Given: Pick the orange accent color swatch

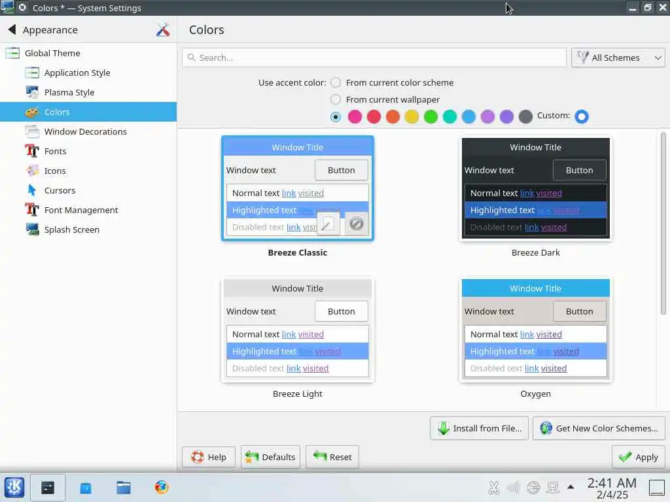Looking at the screenshot, I should tap(393, 116).
